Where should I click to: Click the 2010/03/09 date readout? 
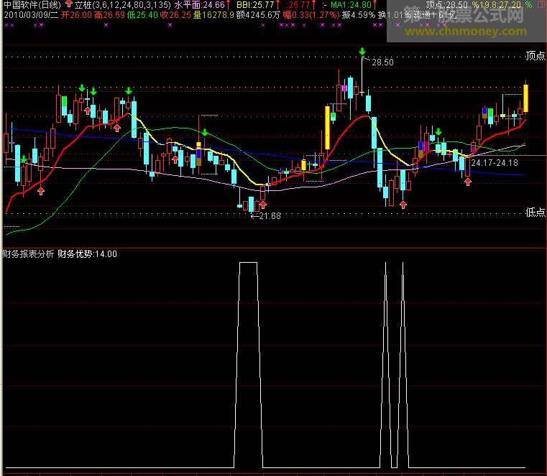click(x=29, y=14)
